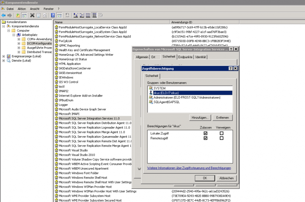Toggle the console tree pane icon
Screen dimensions: 305x202
coord(24,15)
